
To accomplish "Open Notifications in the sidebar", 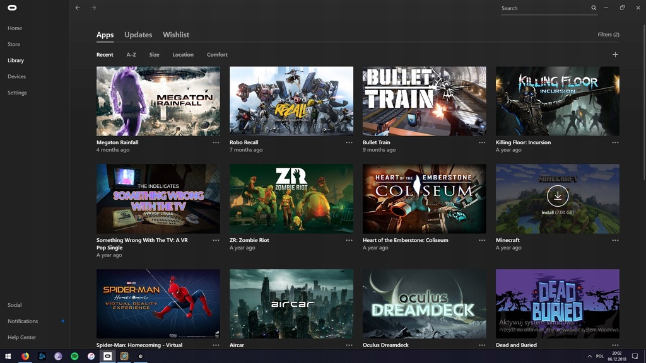I will click(x=23, y=321).
